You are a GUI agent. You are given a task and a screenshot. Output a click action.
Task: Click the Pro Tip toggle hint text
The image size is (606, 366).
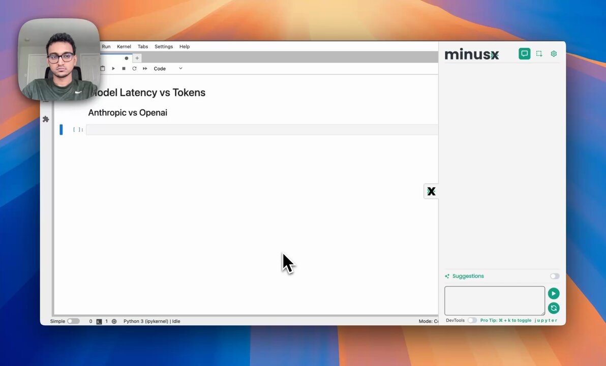pyautogui.click(x=506, y=320)
